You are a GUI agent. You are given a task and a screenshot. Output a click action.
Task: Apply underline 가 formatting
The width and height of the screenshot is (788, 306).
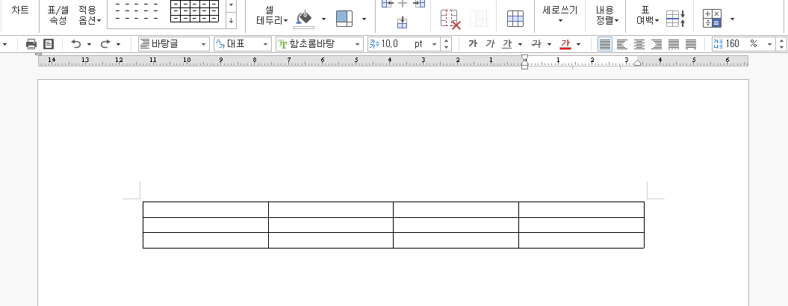(507, 44)
